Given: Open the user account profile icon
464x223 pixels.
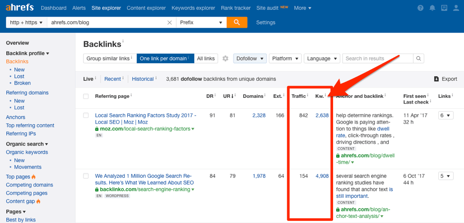Looking at the screenshot, I should coord(456,8).
